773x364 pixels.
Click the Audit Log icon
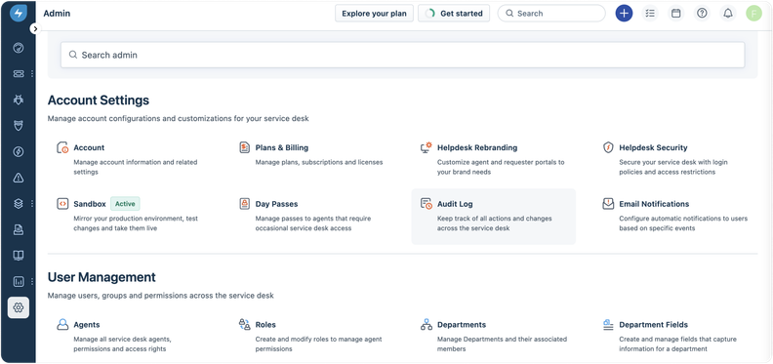coord(426,204)
